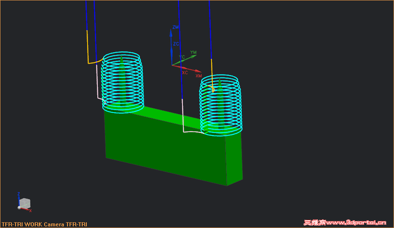Select the ZM axis arrow label
This screenshot has height=228, width=394.
tap(176, 27)
